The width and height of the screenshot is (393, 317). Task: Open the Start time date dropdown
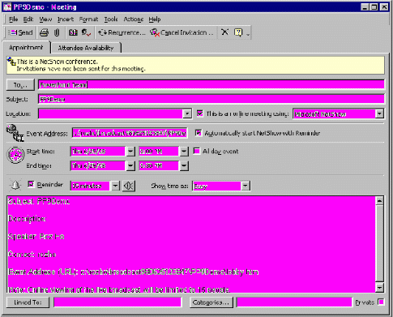click(x=130, y=152)
